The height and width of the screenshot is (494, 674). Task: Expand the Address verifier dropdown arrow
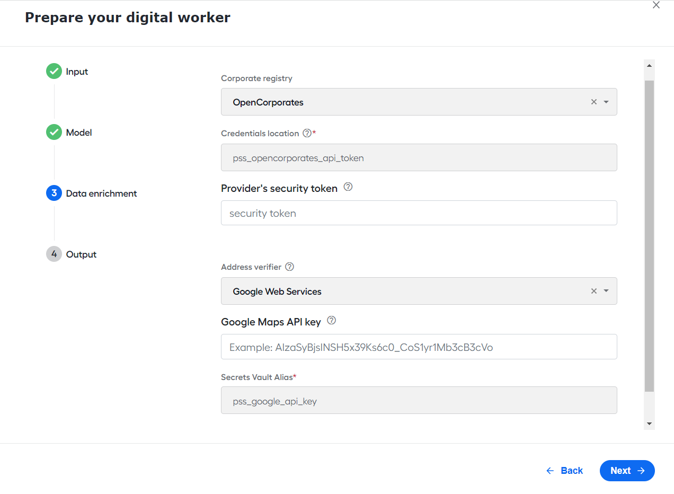coord(606,291)
